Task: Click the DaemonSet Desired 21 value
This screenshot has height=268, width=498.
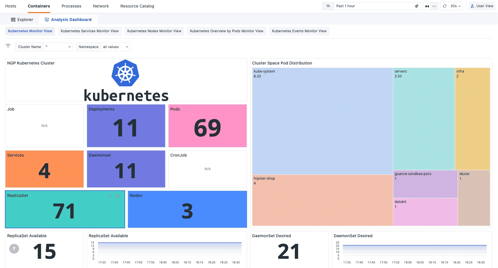Action: click(288, 252)
